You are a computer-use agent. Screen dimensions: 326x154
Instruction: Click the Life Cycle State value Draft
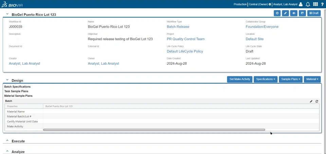tap(249, 51)
